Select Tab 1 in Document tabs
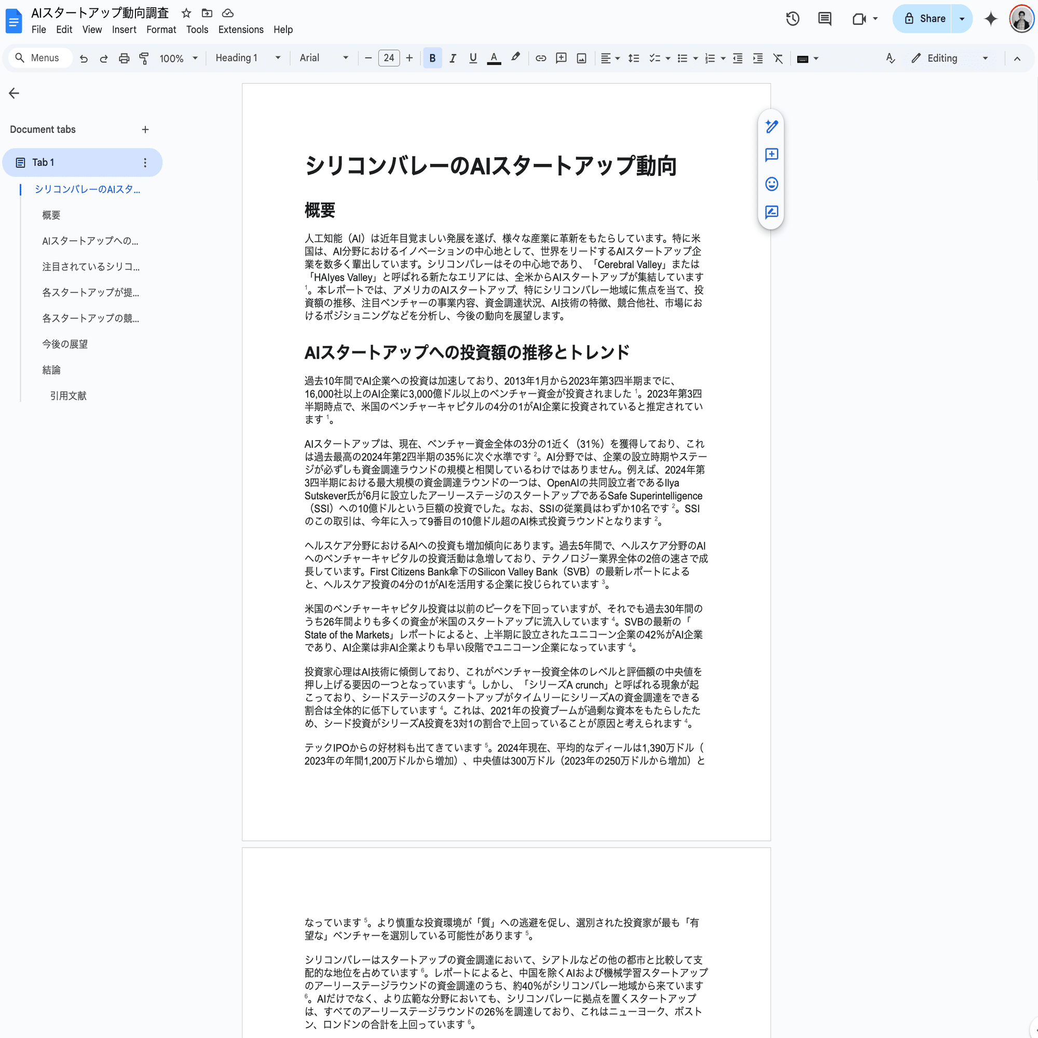The image size is (1038, 1038). click(x=43, y=162)
